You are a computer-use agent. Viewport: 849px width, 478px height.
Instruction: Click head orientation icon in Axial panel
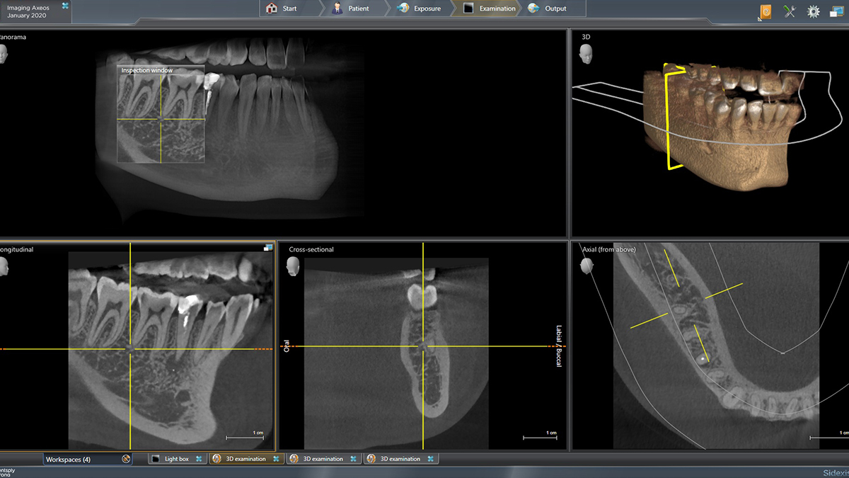point(585,267)
